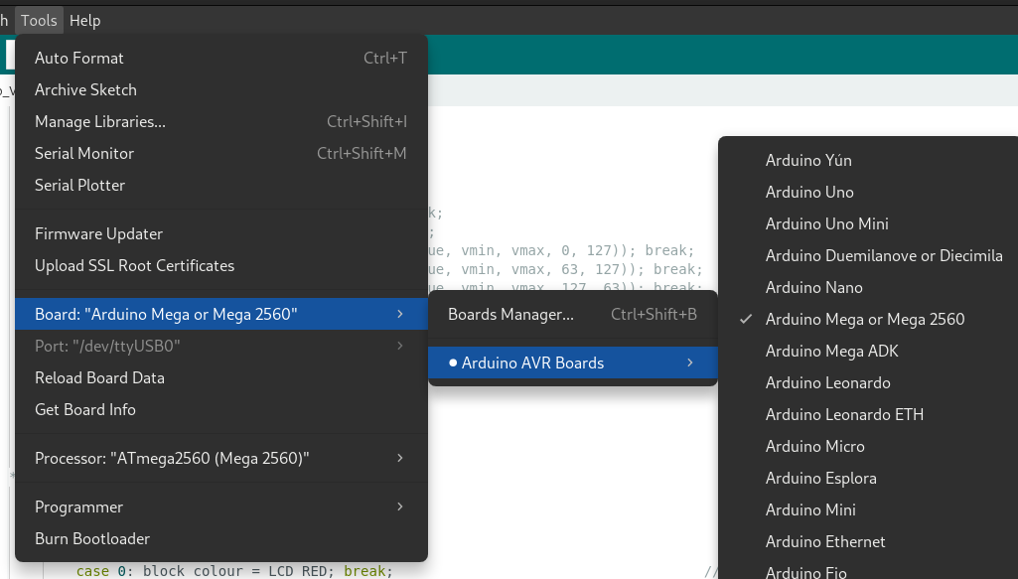Select Arduino Nano from the board list

pyautogui.click(x=813, y=287)
